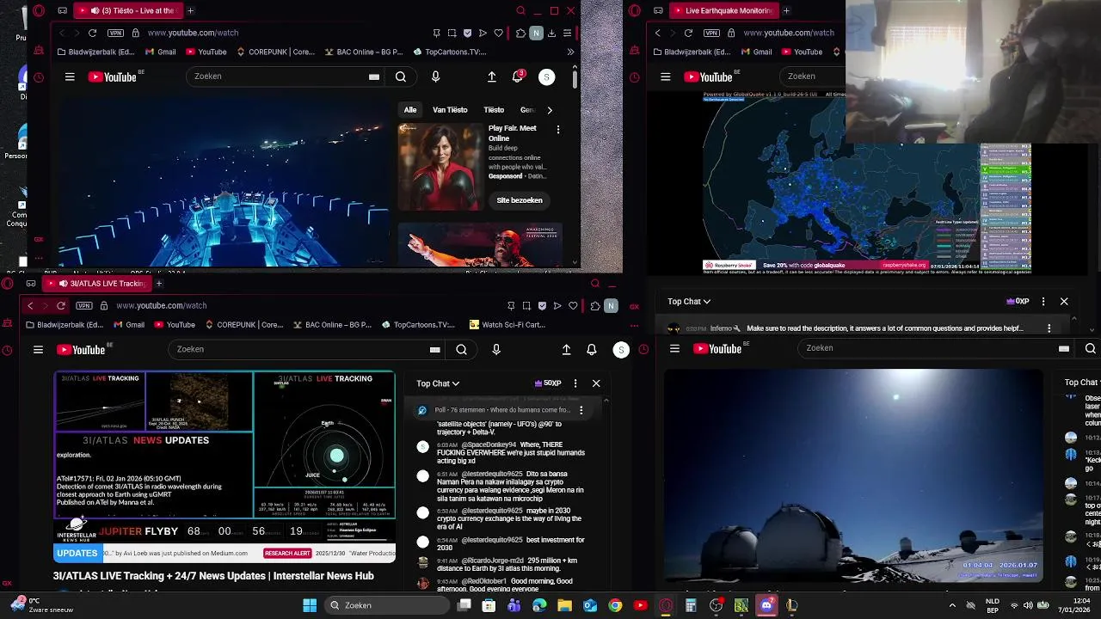Open guide menu in the telescope video window

[674, 348]
